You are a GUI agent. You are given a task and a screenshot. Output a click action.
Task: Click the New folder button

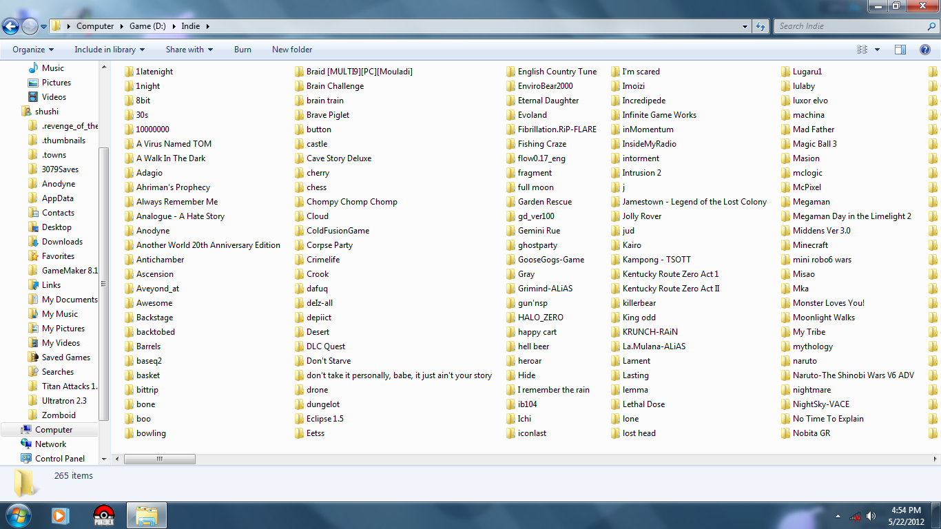tap(292, 50)
